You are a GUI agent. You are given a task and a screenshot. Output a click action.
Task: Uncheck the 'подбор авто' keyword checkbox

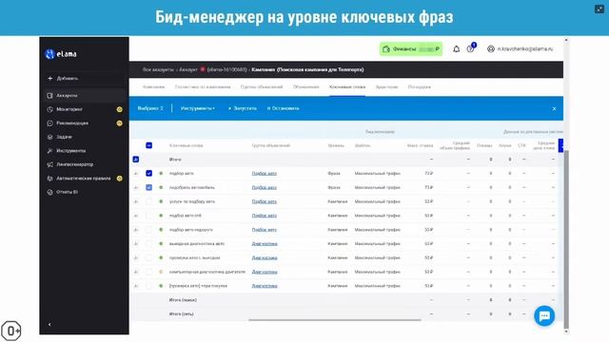click(148, 173)
